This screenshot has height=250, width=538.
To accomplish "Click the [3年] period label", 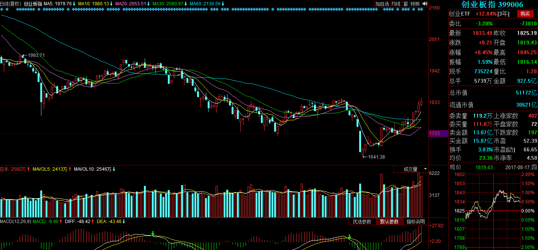I will click(503, 14).
